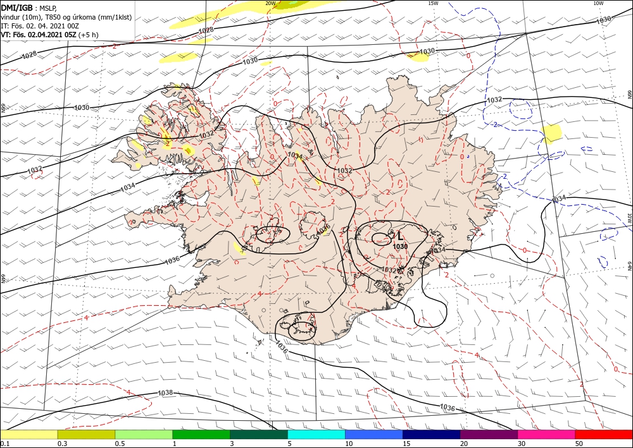Click the '15W' longitude label at top
This screenshot has width=633, height=448.
pos(433,3)
